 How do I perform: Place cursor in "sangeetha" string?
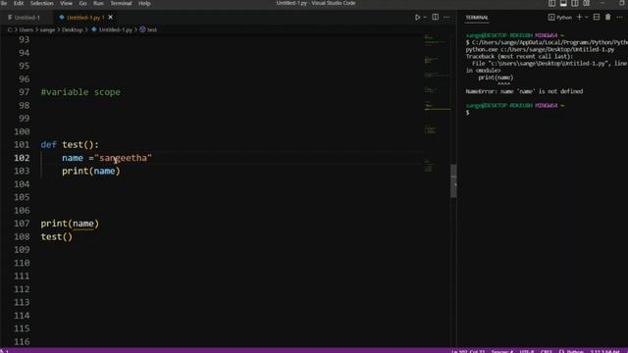point(124,158)
